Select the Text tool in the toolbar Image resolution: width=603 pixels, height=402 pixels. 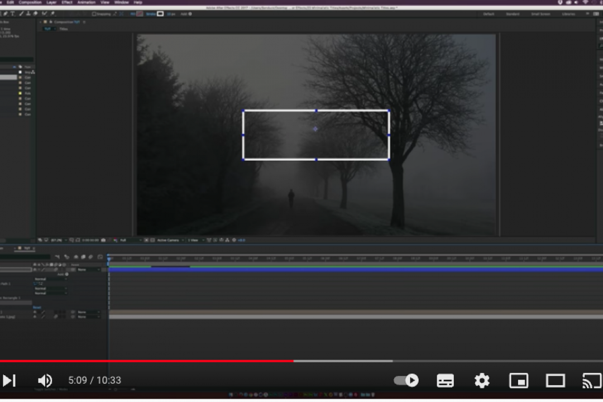point(12,14)
